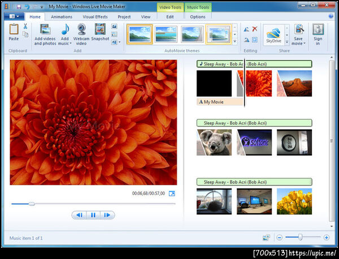Select the desert landscape clip thumbnail
This screenshot has width=339, height=259.
[x=294, y=84]
